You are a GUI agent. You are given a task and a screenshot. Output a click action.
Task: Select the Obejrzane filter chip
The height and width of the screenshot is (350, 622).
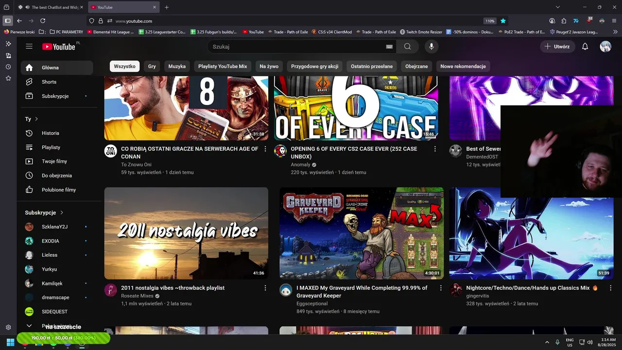(x=416, y=66)
